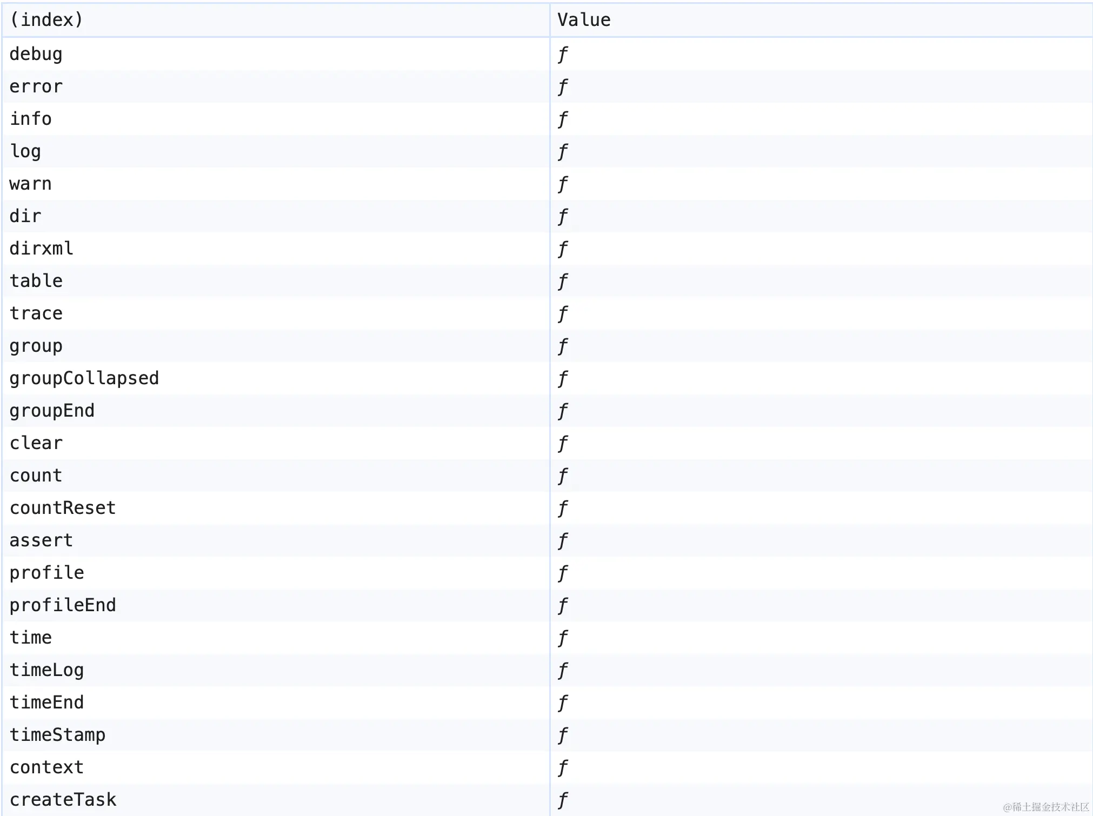Click the function icon beside warn
The image size is (1093, 816).
[x=563, y=184]
